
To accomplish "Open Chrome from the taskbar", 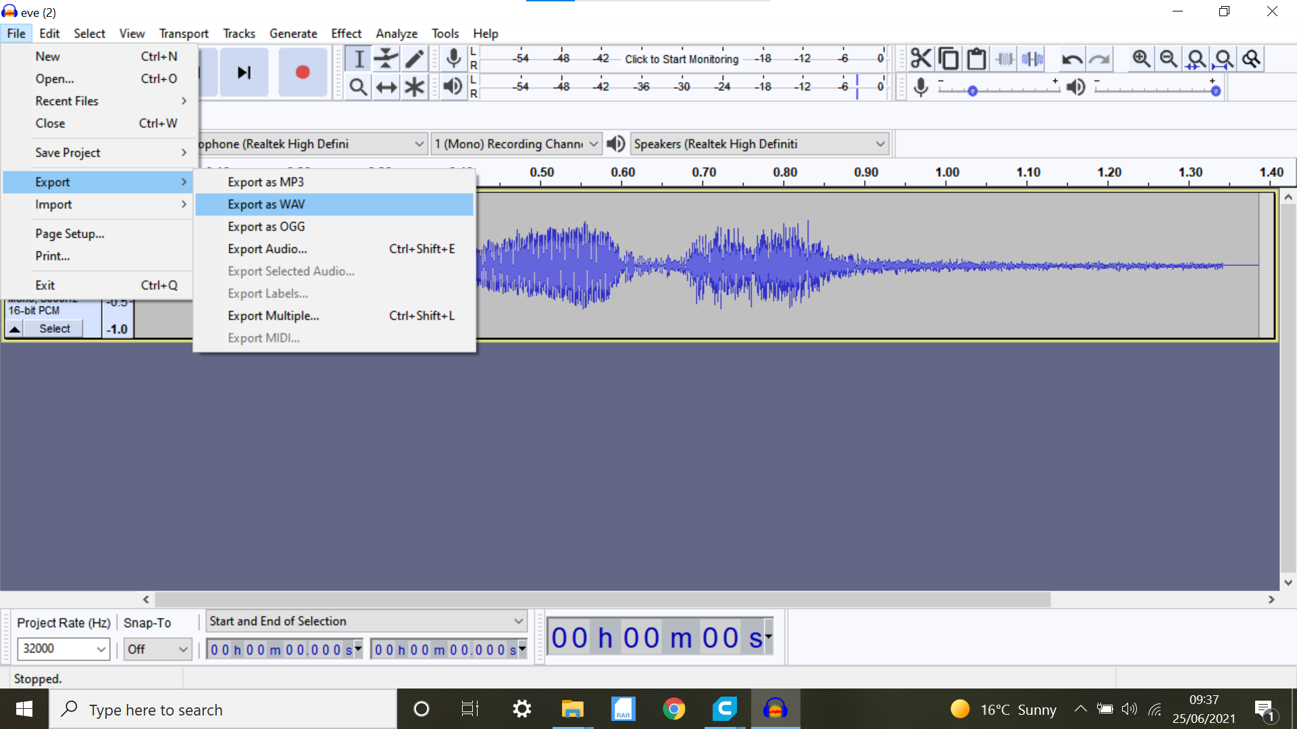I will pos(673,709).
